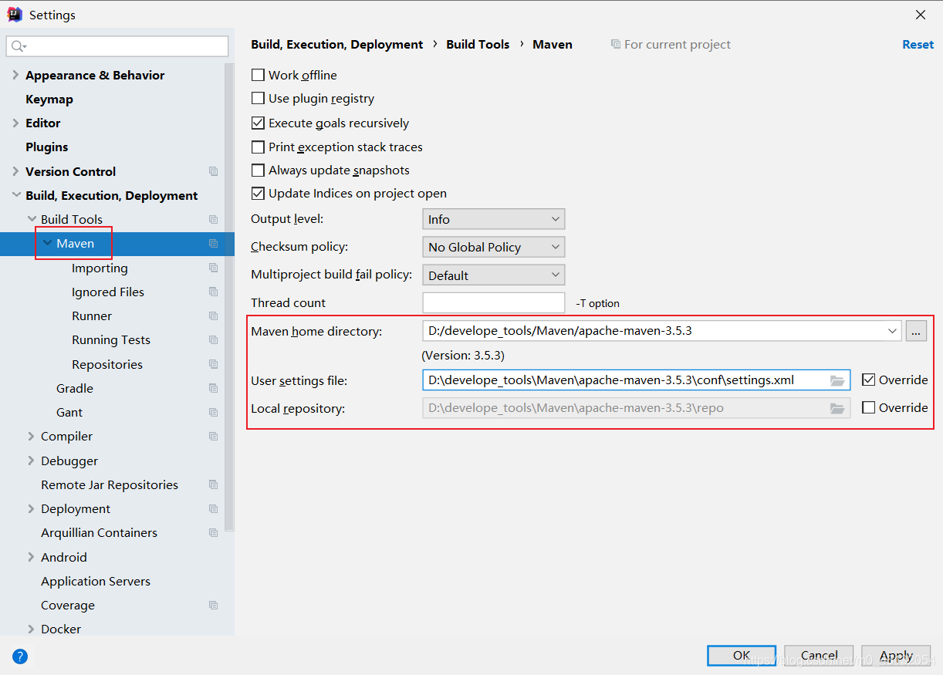
Task: Click the project-level icon on the Maven row
Action: [x=214, y=244]
